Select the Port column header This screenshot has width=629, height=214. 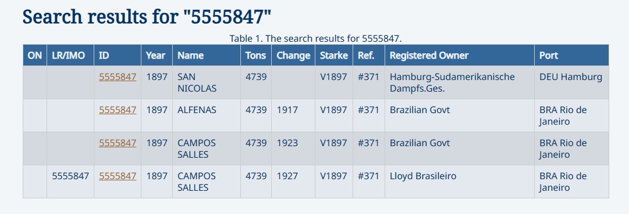[571, 55]
